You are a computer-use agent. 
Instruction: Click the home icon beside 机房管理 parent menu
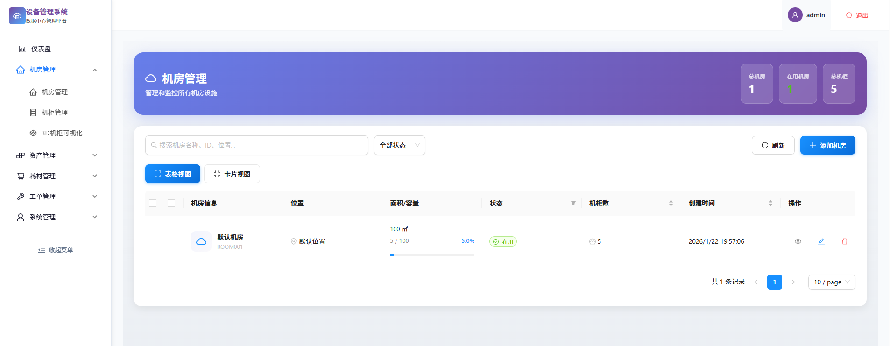pos(21,70)
